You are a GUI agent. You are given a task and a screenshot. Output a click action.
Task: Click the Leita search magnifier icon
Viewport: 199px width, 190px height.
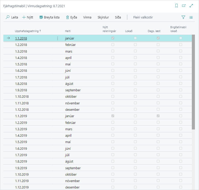coord(8,17)
